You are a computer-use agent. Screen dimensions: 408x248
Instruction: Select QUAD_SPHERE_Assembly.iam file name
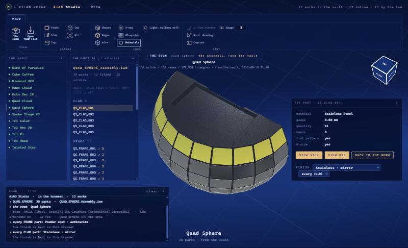100,68
